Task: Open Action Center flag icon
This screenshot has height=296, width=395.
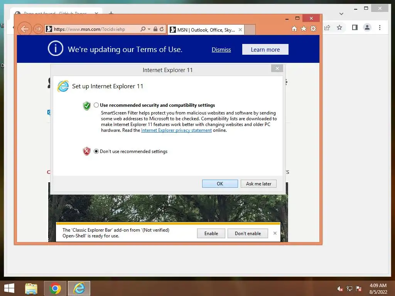Action: point(359,289)
